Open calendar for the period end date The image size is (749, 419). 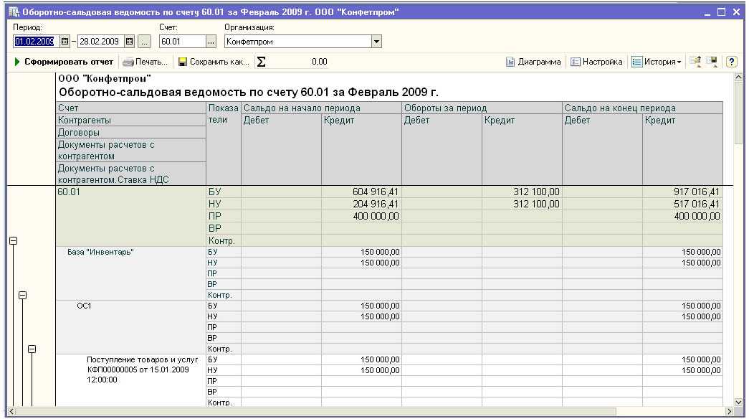pyautogui.click(x=130, y=42)
